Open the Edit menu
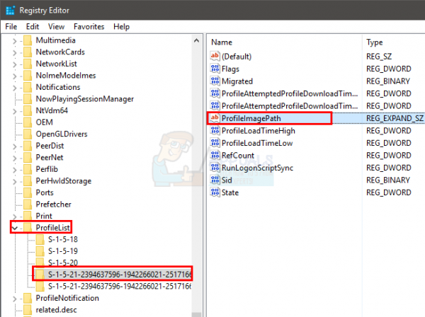The height and width of the screenshot is (317, 425). 33,26
